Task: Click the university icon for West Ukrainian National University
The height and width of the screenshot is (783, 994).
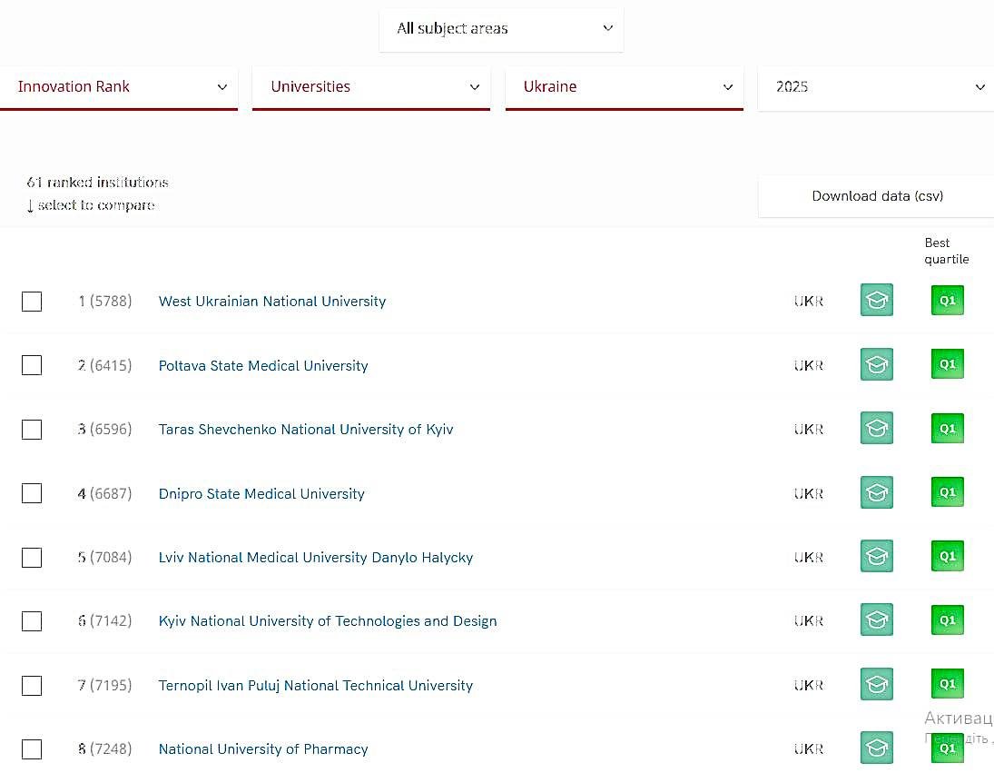Action: [877, 300]
